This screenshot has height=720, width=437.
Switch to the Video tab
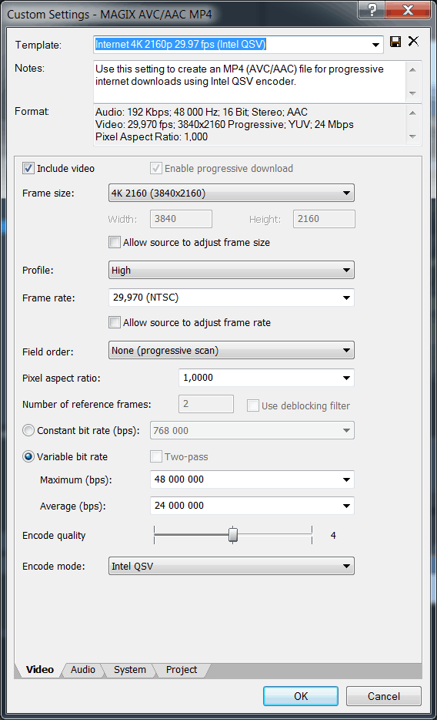point(40,669)
